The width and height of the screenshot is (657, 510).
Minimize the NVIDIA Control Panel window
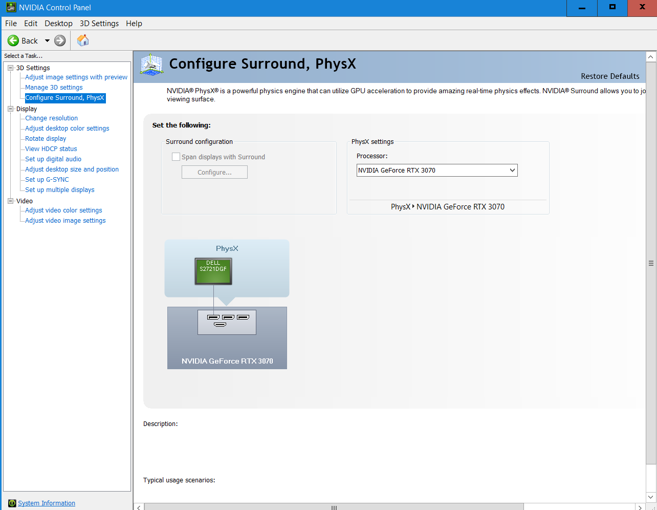(582, 8)
